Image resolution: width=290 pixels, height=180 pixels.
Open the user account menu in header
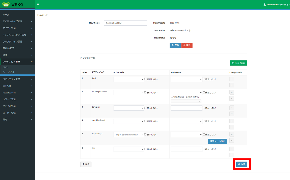tap(276, 5)
